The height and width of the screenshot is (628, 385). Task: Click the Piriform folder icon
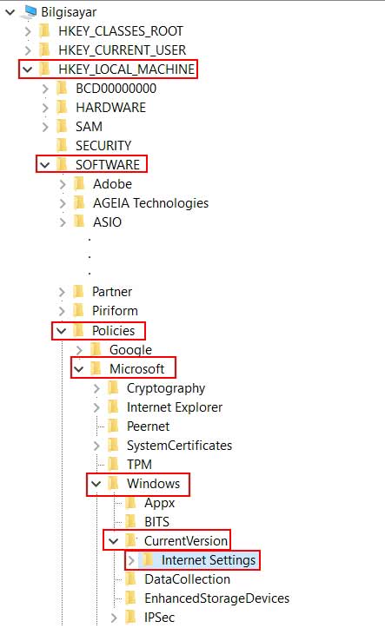78,310
